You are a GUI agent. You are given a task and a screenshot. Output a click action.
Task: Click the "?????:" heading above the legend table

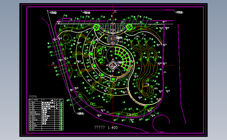point(33,97)
